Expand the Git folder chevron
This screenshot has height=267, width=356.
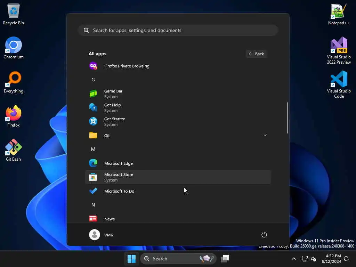tap(265, 135)
